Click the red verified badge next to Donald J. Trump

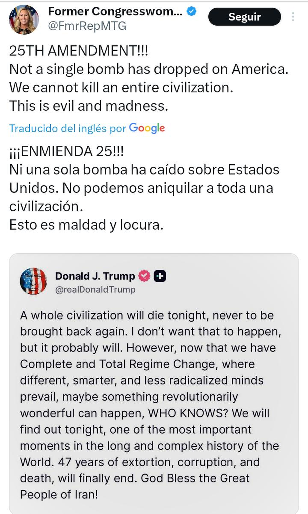pyautogui.click(x=144, y=276)
